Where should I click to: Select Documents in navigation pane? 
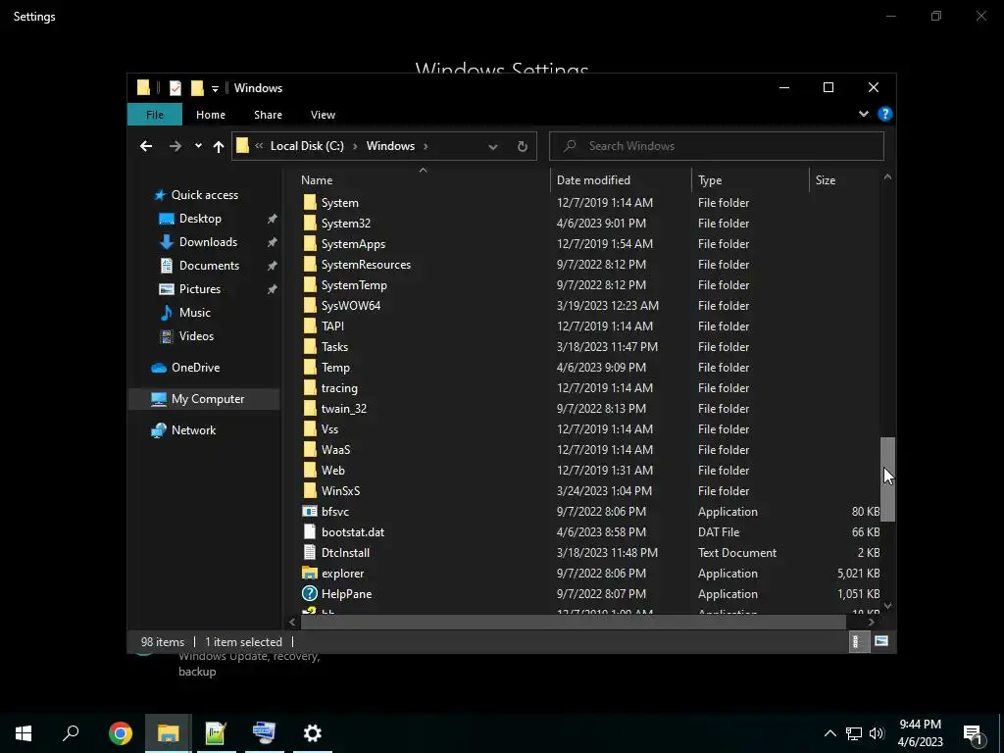[209, 265]
